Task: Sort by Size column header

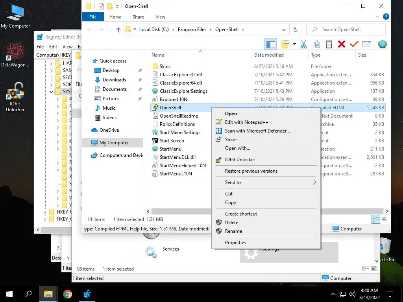Action: tap(371, 55)
